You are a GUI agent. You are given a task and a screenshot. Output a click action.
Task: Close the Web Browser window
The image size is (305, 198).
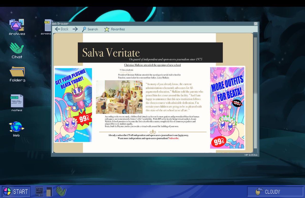coord(256,24)
